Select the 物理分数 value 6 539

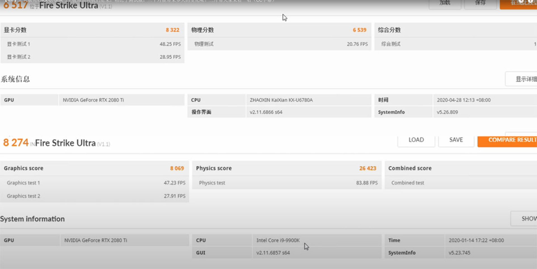pyautogui.click(x=359, y=30)
